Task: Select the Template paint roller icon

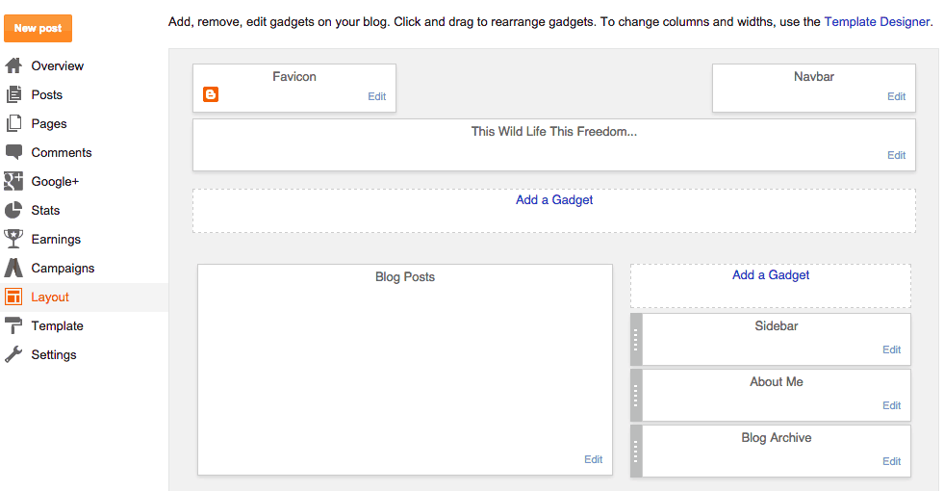Action: coord(13,326)
